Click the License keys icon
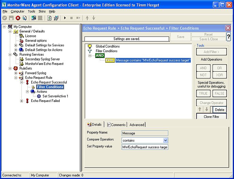This screenshot has width=234, height=179. point(21,36)
